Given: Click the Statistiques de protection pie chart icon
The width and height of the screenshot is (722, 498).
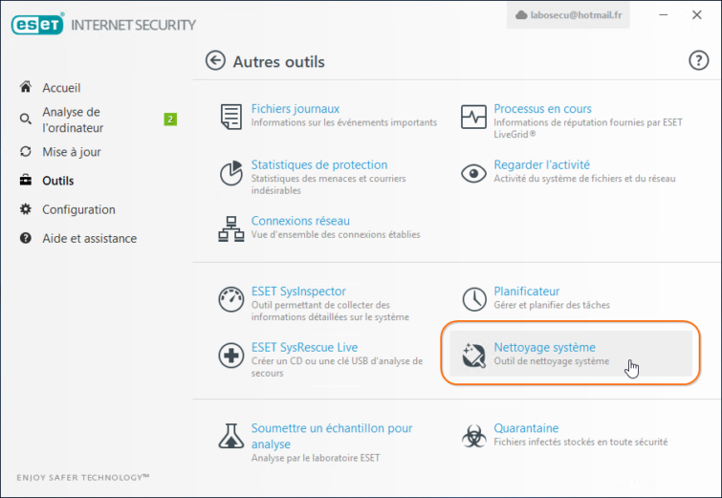Looking at the screenshot, I should (230, 173).
